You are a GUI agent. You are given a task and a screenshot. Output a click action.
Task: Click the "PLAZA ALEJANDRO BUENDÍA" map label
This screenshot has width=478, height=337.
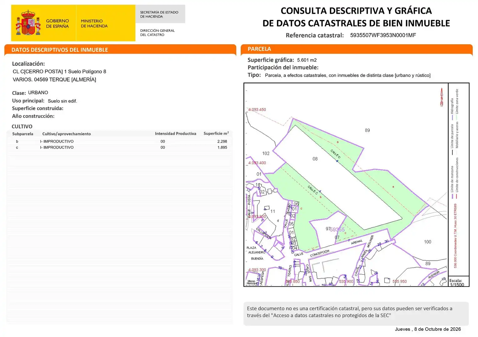click(256, 253)
